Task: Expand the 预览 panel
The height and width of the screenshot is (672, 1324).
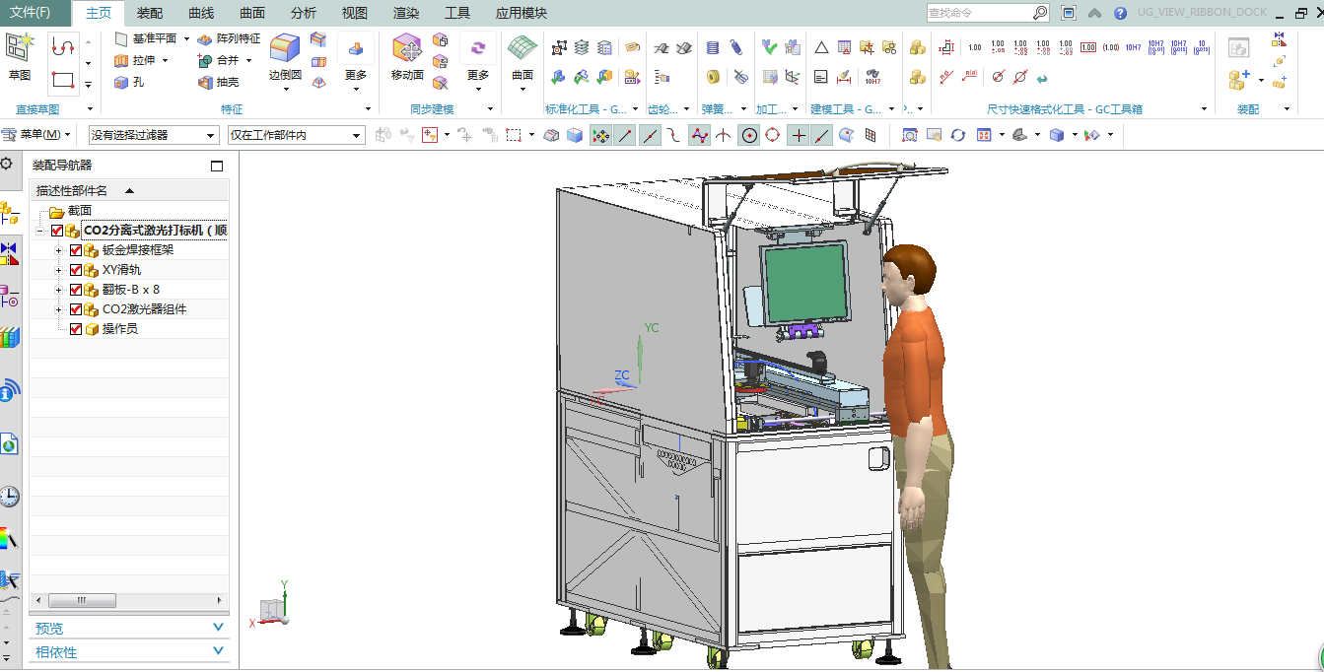Action: [129, 628]
